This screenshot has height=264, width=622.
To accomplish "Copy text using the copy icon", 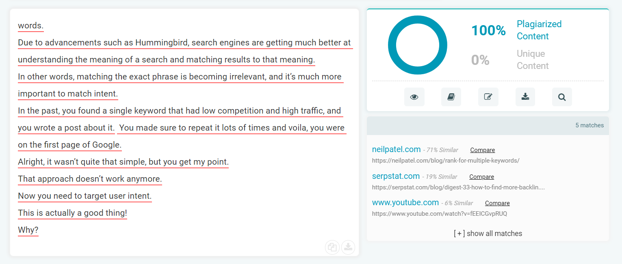I will 332,247.
